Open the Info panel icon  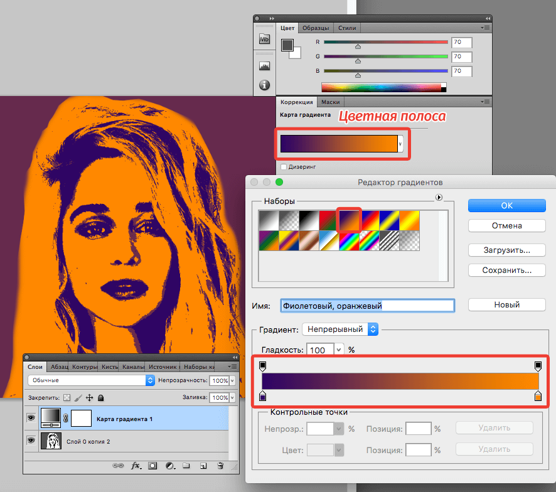click(x=264, y=85)
